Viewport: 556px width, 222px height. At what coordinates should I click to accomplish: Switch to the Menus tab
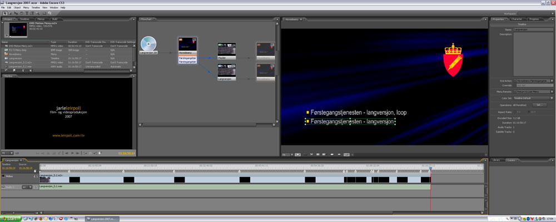click(x=41, y=19)
